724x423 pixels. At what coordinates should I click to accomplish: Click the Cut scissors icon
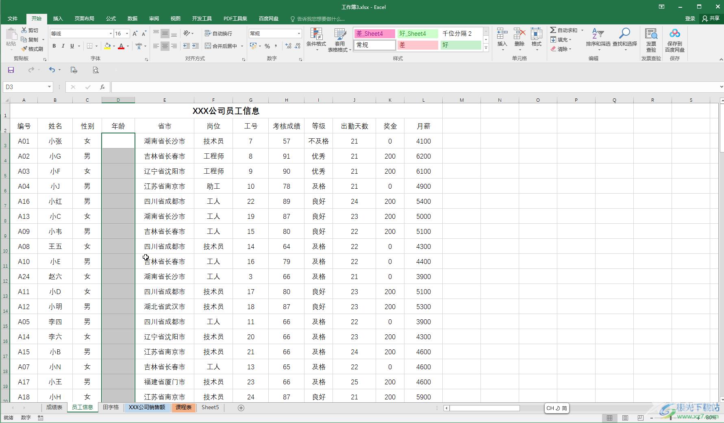pos(24,30)
